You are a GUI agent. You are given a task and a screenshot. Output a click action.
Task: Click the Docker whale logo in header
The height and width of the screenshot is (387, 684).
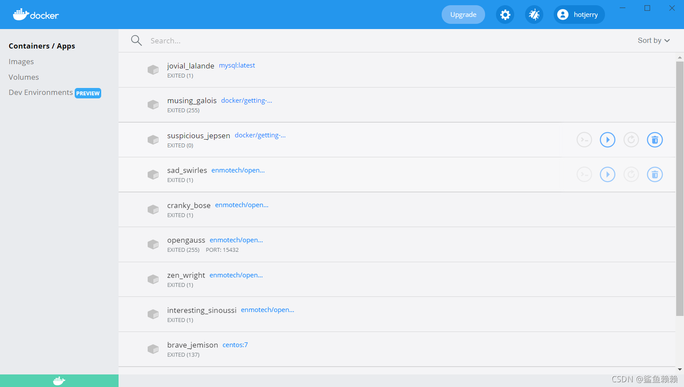point(36,15)
